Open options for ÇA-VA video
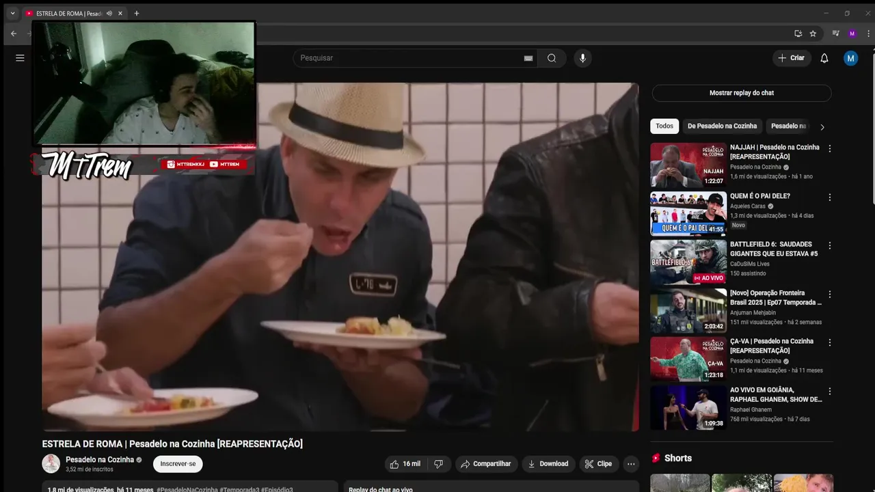 click(x=830, y=342)
